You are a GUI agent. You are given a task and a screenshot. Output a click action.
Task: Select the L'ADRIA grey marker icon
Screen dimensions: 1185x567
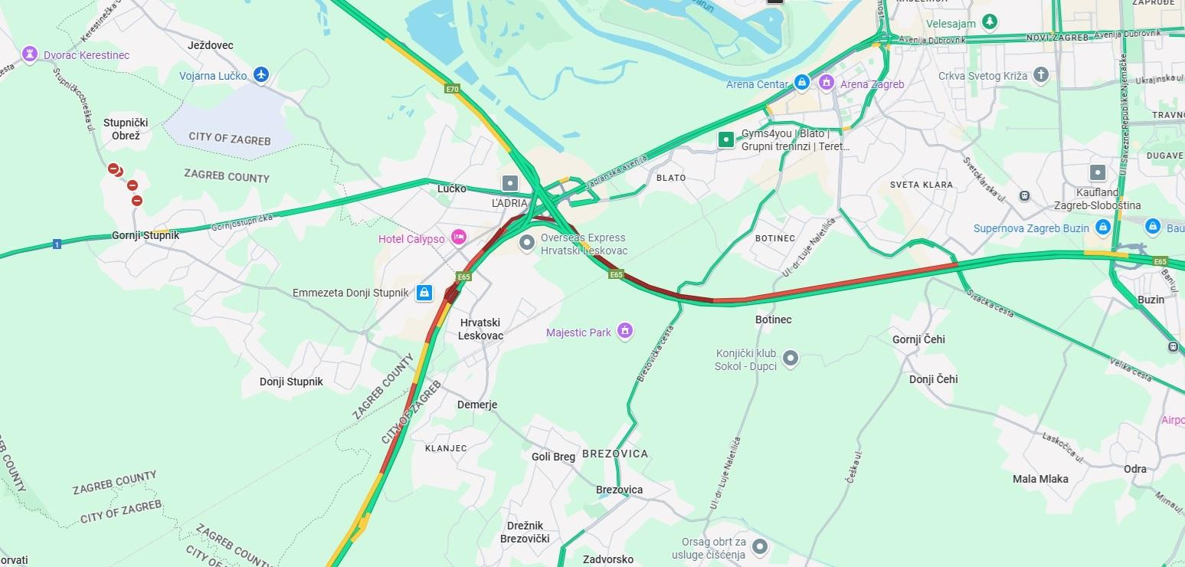[x=510, y=183]
